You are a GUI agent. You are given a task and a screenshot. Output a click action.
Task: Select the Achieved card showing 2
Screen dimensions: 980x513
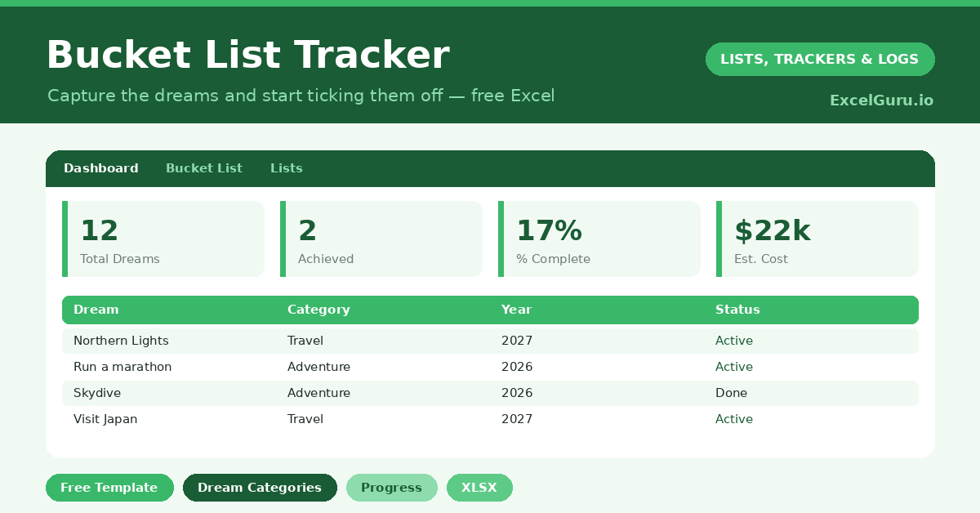[381, 239]
